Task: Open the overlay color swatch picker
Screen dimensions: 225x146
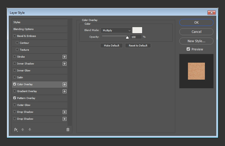Action: 137,30
